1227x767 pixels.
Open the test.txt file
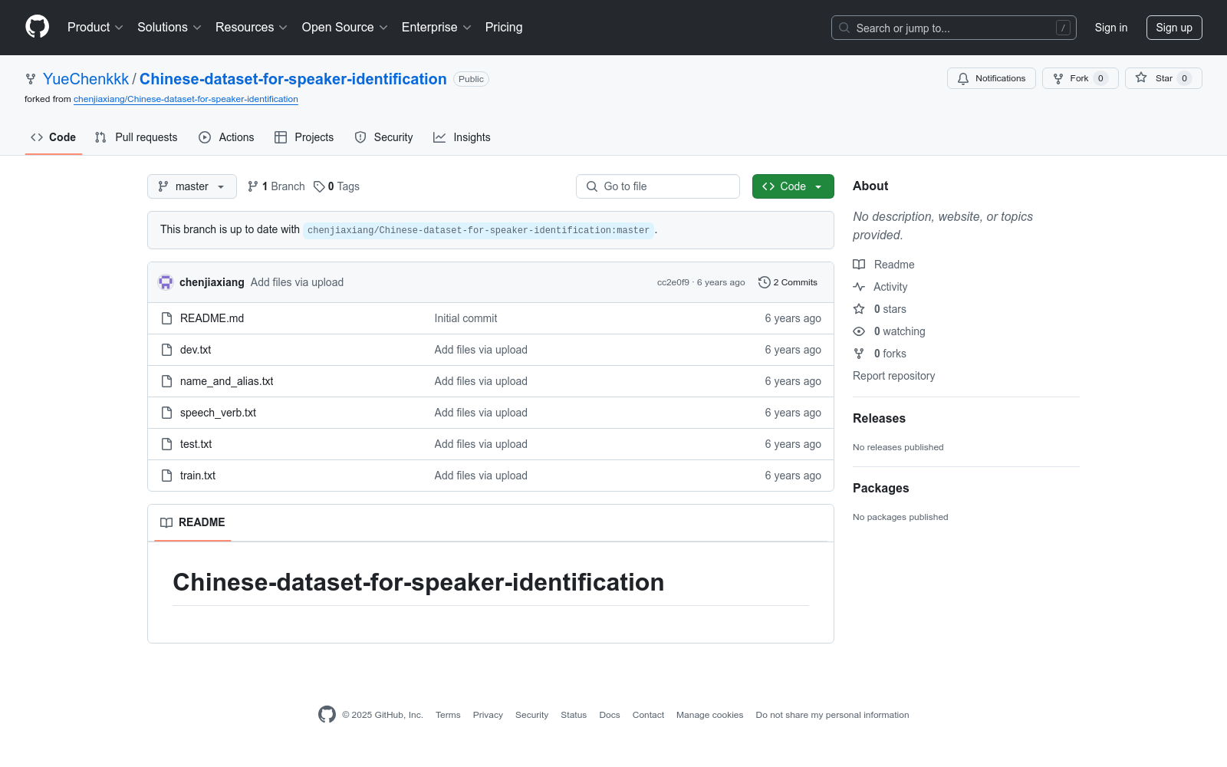(x=196, y=444)
